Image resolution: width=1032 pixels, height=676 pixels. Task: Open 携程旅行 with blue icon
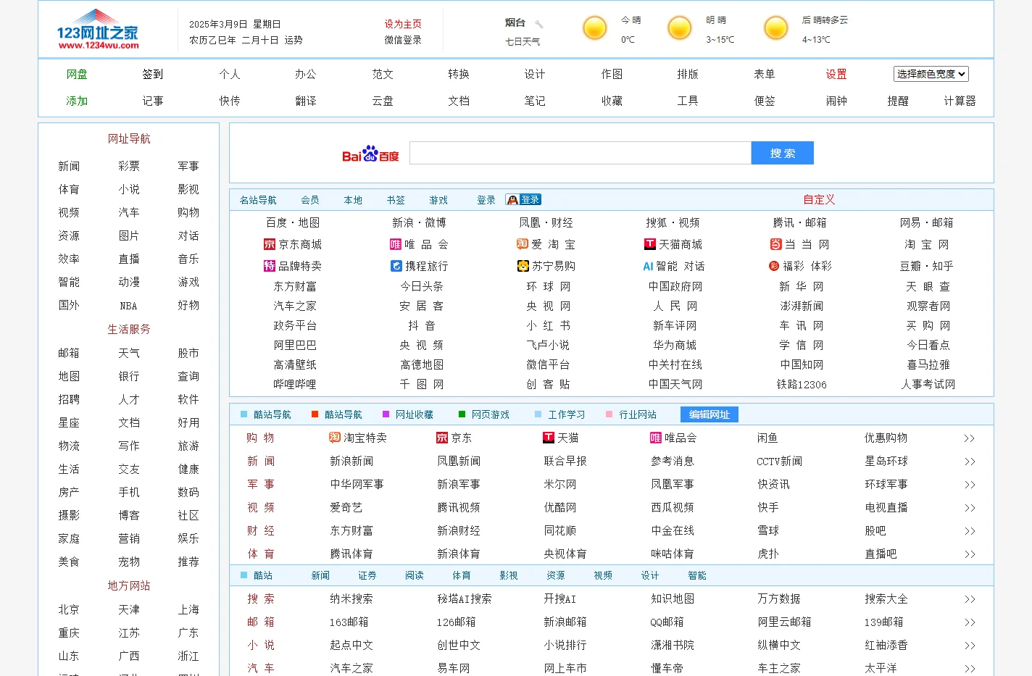tap(420, 267)
